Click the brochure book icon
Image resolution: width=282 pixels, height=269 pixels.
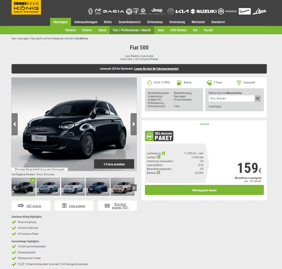coord(107,206)
